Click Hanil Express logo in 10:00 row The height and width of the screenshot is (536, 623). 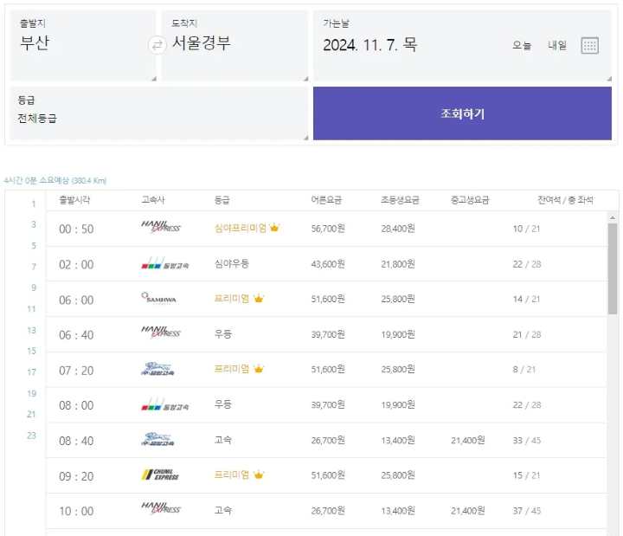tap(161, 509)
